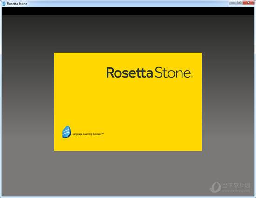
Task: Click the 'Rosetta Stone' window title text
Action: point(17,4)
